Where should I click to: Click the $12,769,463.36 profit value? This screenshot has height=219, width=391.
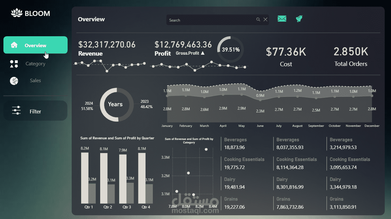[183, 45]
